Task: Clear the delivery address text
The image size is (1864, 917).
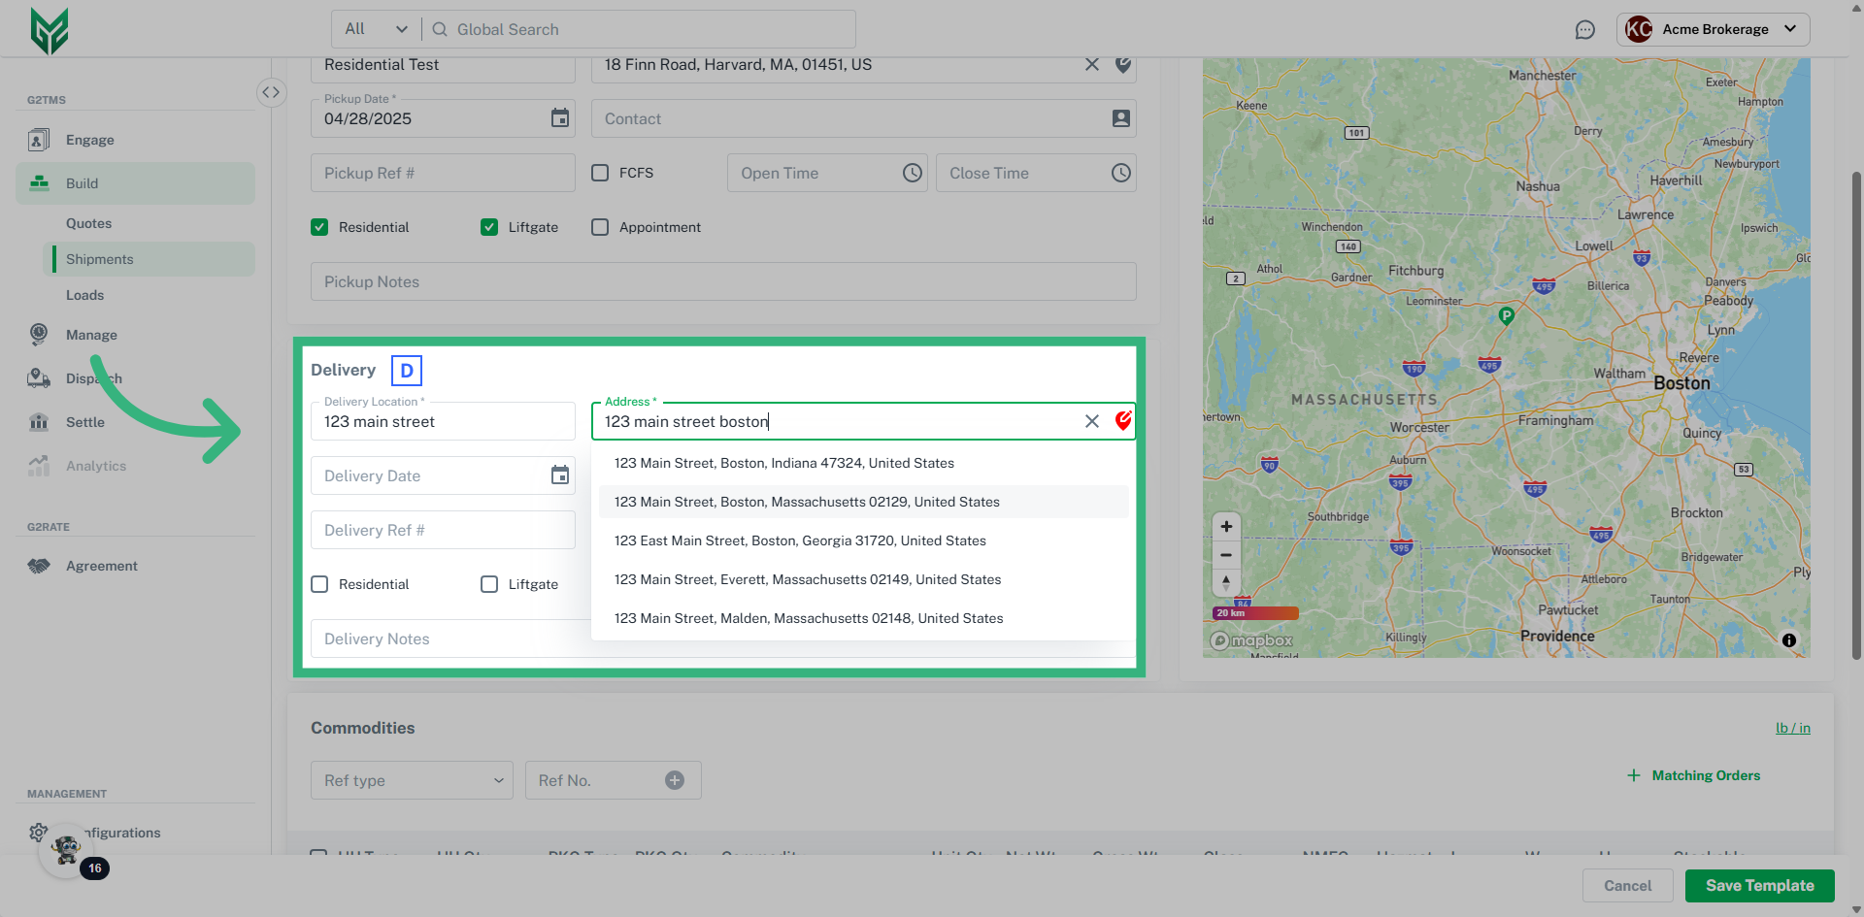Action: [x=1092, y=421]
